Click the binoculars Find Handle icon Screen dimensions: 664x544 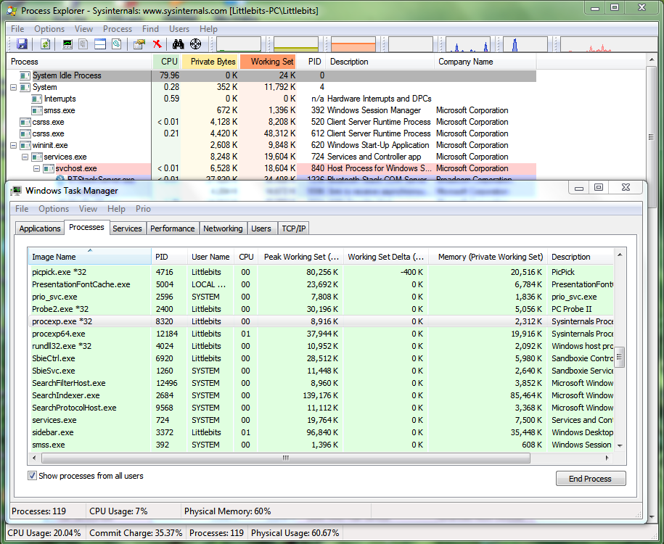[178, 44]
